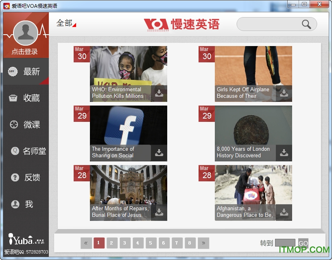Click title 'Afghanistan, a Dangerous Place to Be'

click(x=245, y=212)
